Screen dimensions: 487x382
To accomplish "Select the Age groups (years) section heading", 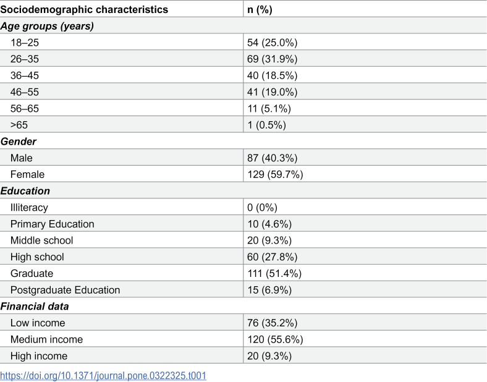I will [47, 26].
